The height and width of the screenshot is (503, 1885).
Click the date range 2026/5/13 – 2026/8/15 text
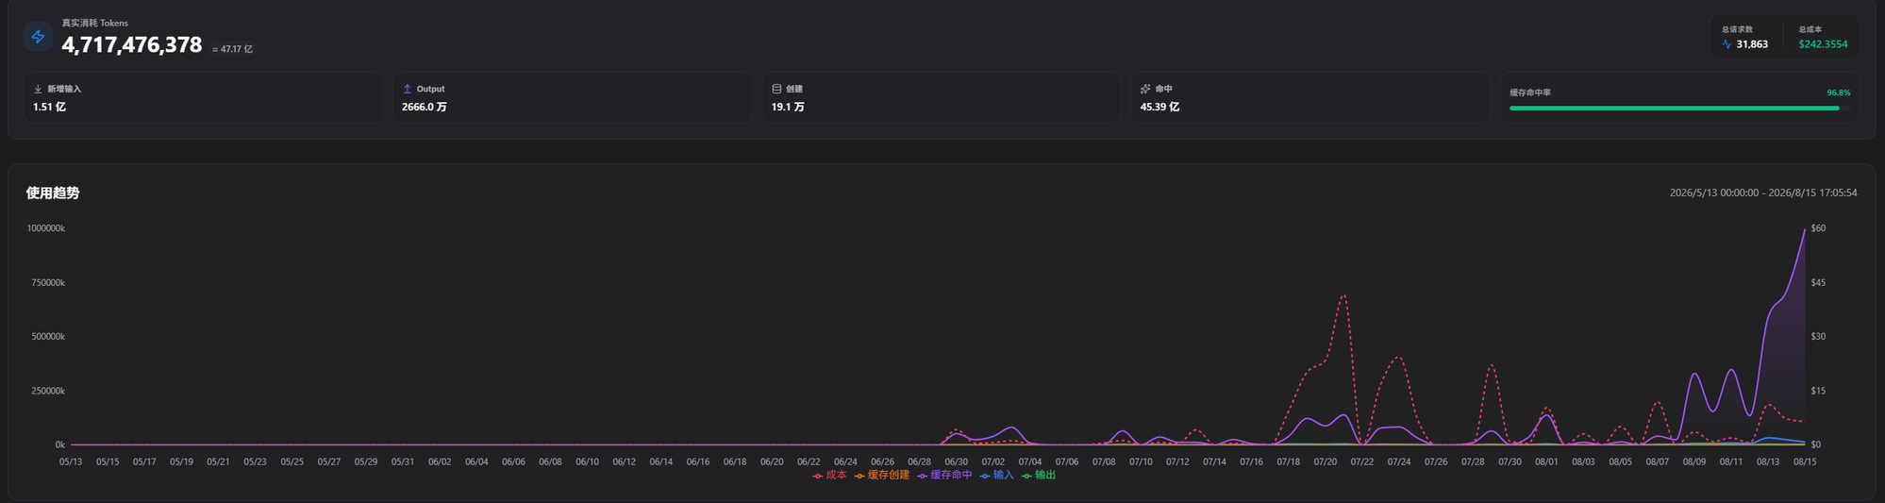1763,193
